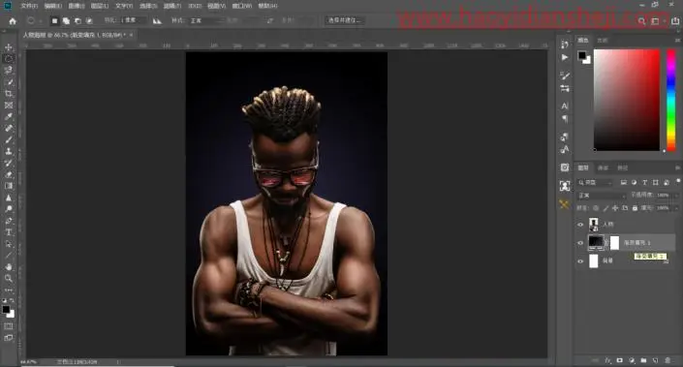Select the Eyedropper tool
Image resolution: width=683 pixels, height=367 pixels.
click(9, 116)
